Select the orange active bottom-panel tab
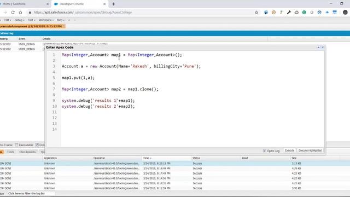350x197 pixels. pos(2,152)
